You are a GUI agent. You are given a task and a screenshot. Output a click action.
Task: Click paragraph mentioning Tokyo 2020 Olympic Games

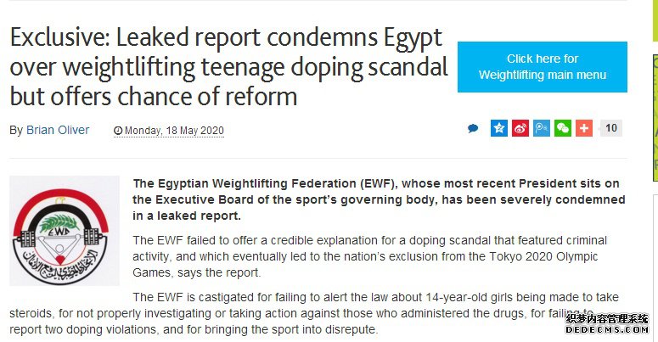click(x=369, y=256)
